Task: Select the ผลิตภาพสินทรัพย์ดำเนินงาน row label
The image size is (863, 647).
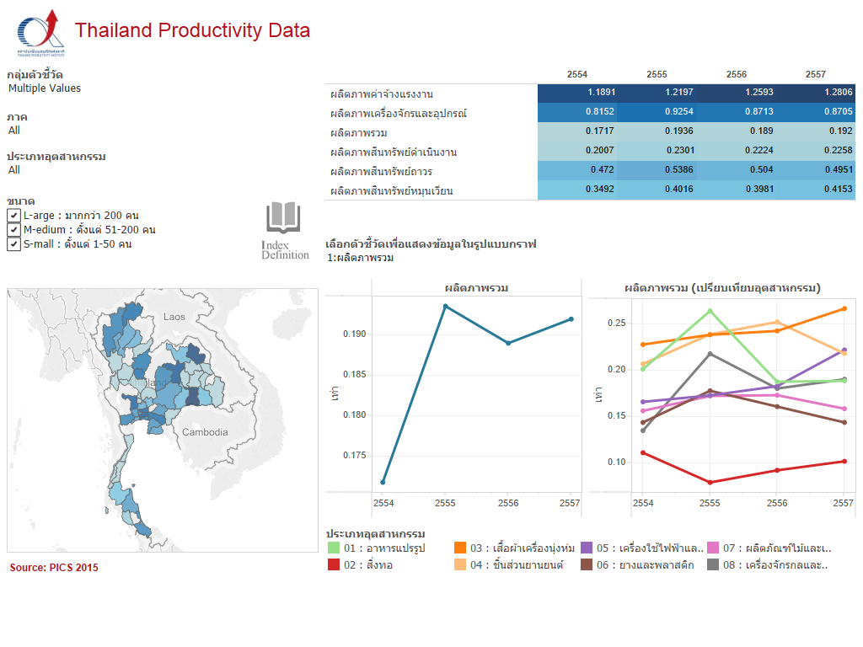Action: [394, 152]
